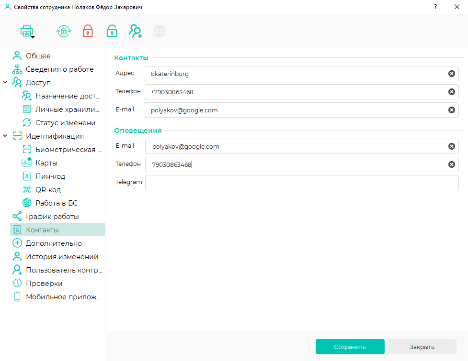Click the printer icon in toolbar

coord(26,31)
